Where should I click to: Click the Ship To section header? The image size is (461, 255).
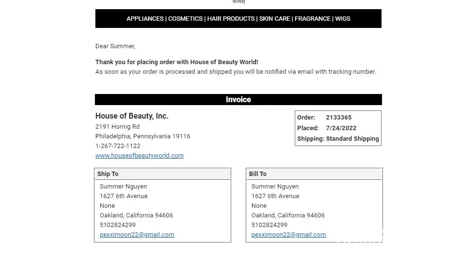[x=108, y=174]
